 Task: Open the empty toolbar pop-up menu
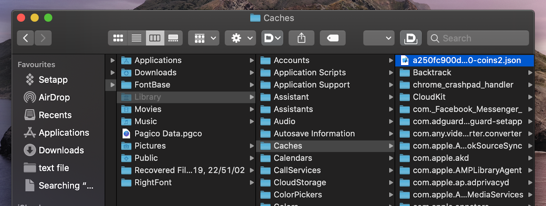point(379,38)
